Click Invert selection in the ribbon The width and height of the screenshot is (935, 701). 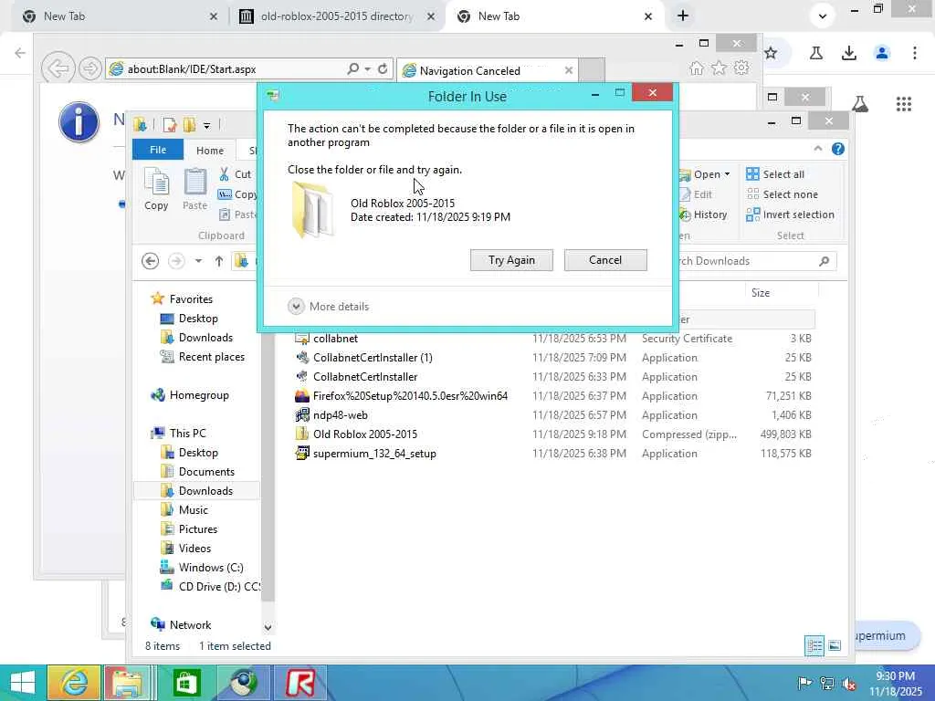(x=790, y=214)
